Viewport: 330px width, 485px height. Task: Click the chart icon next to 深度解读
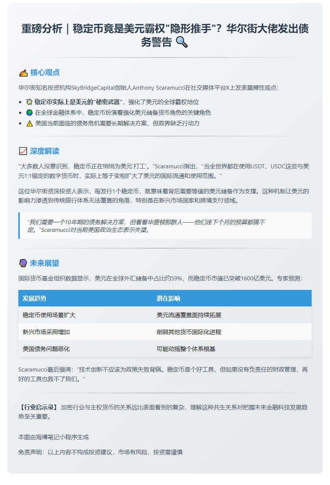point(23,151)
